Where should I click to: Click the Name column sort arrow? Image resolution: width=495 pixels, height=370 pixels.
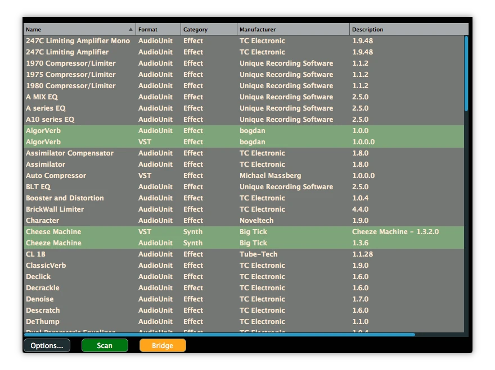(x=130, y=29)
